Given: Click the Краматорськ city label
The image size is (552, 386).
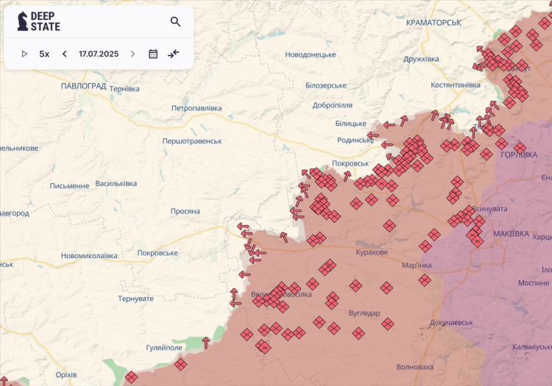Looking at the screenshot, I should [x=434, y=23].
